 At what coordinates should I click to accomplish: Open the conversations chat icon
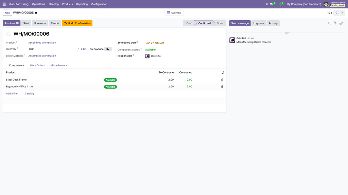click(x=272, y=4)
